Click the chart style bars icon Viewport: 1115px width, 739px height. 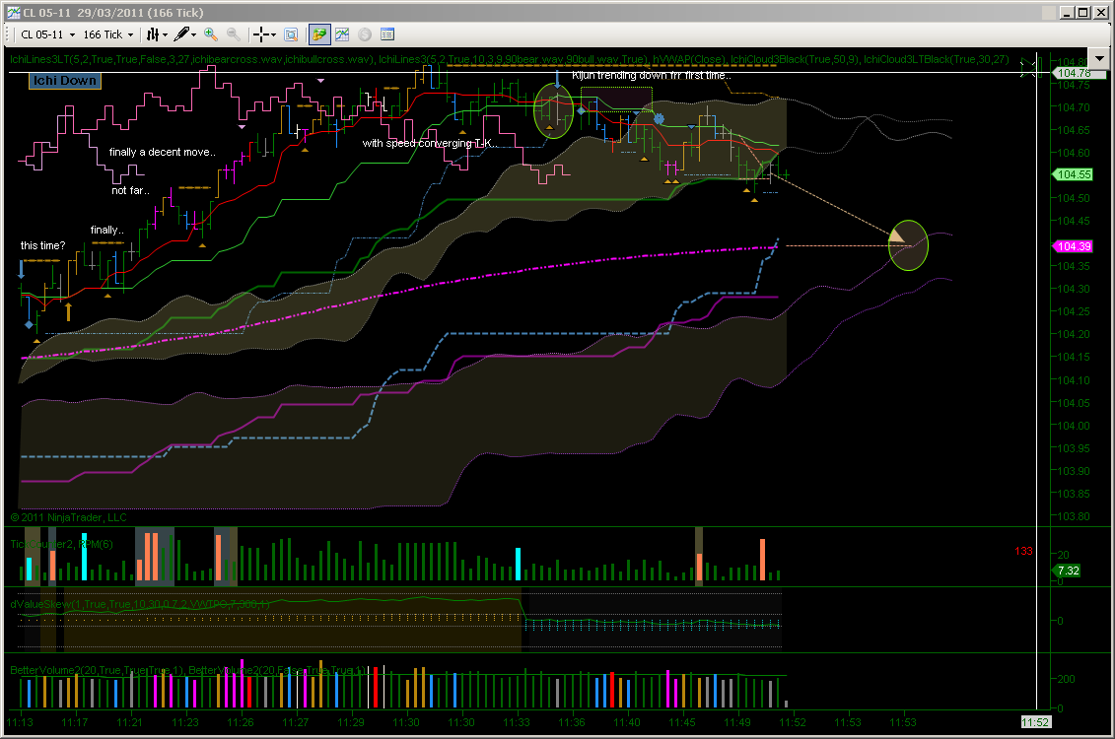(152, 34)
